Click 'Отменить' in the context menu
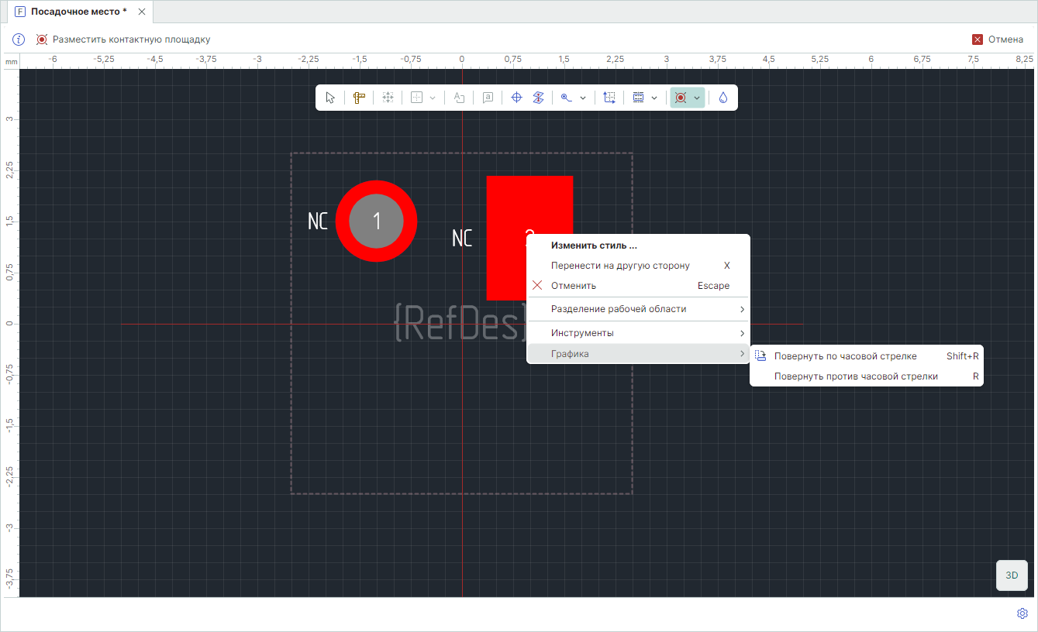1038x632 pixels. [x=574, y=286]
